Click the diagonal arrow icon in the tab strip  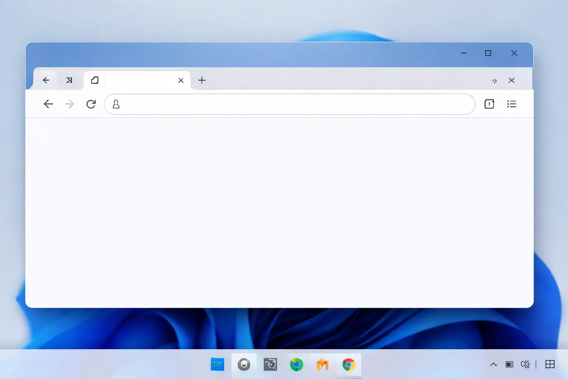click(69, 80)
